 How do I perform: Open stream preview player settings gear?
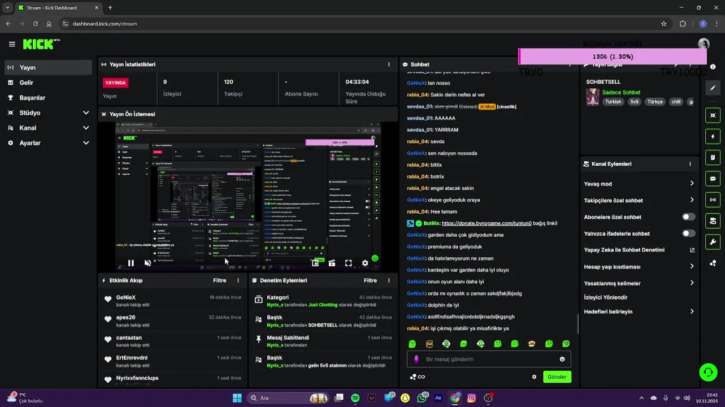tap(365, 263)
